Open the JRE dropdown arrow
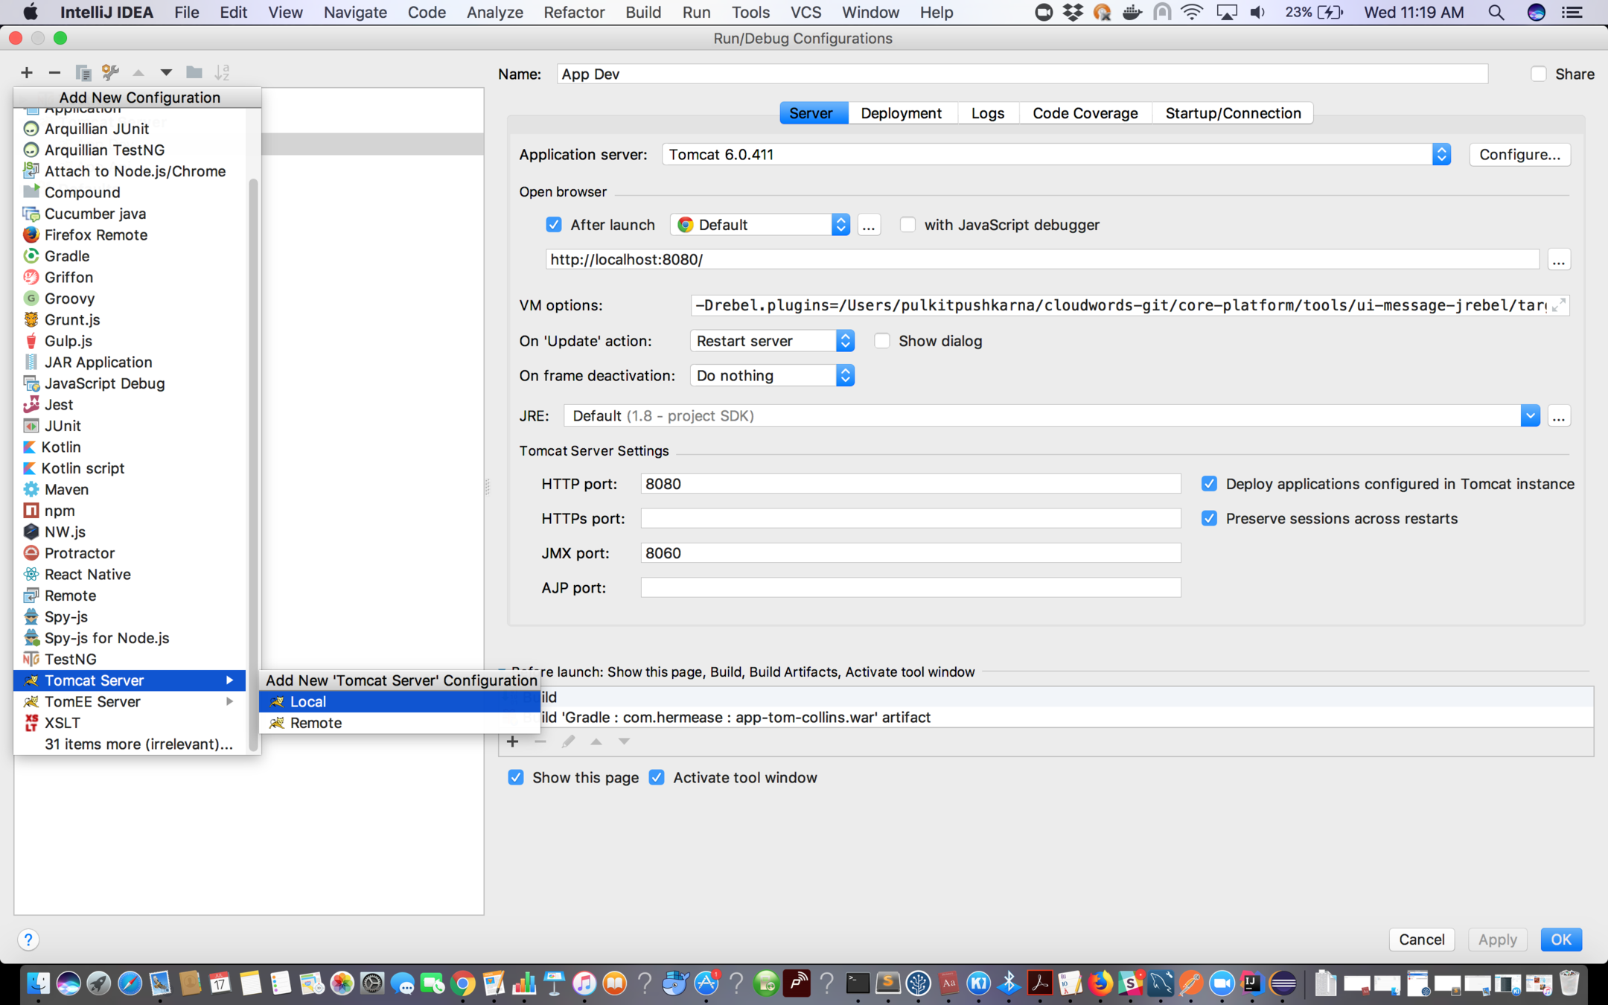Screen dimensions: 1608x1005 click(x=1530, y=415)
